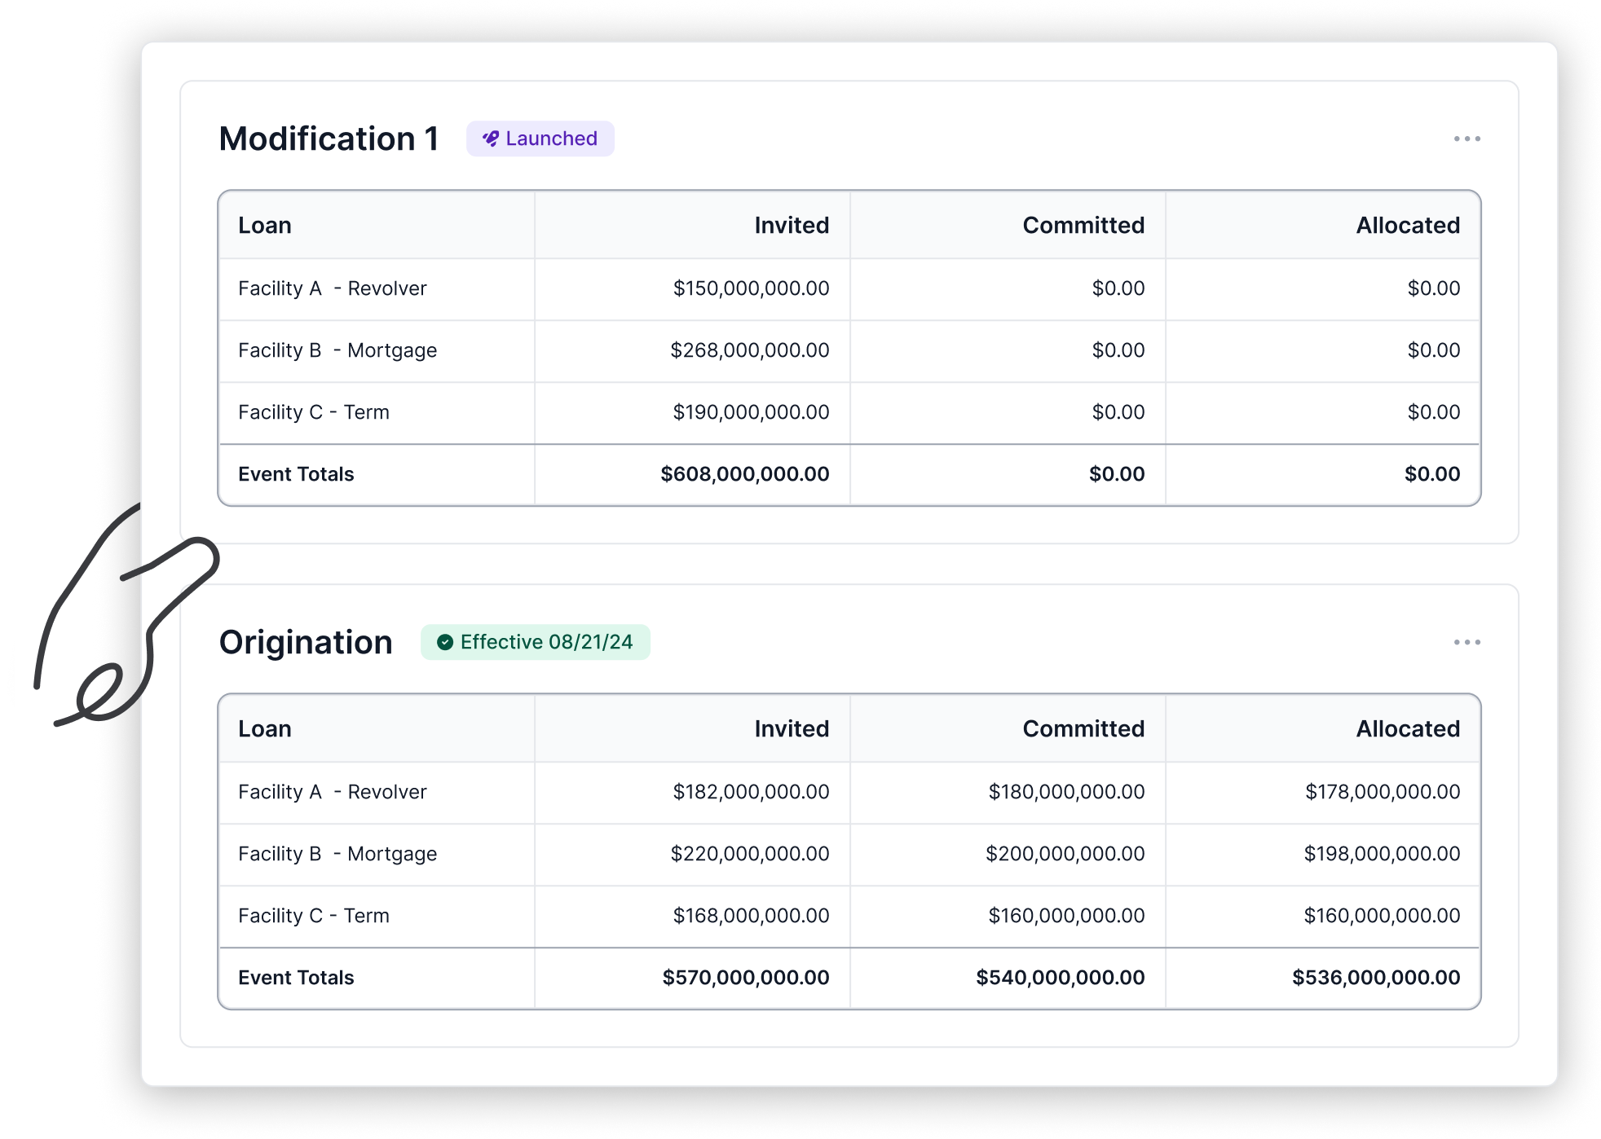Click the $536,000,000.00 allocated total
The width and height of the screenshot is (1601, 1139).
pyautogui.click(x=1376, y=977)
